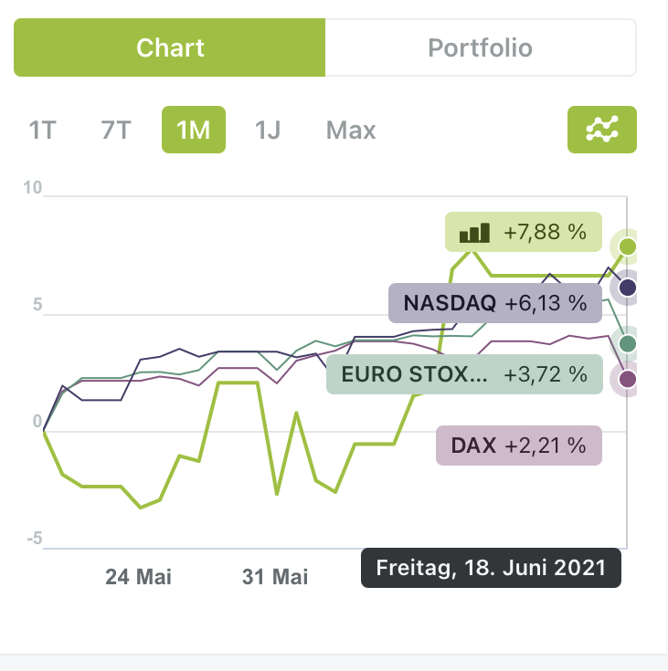The height and width of the screenshot is (671, 668).
Task: Select the 7T time range
Action: coord(116,131)
